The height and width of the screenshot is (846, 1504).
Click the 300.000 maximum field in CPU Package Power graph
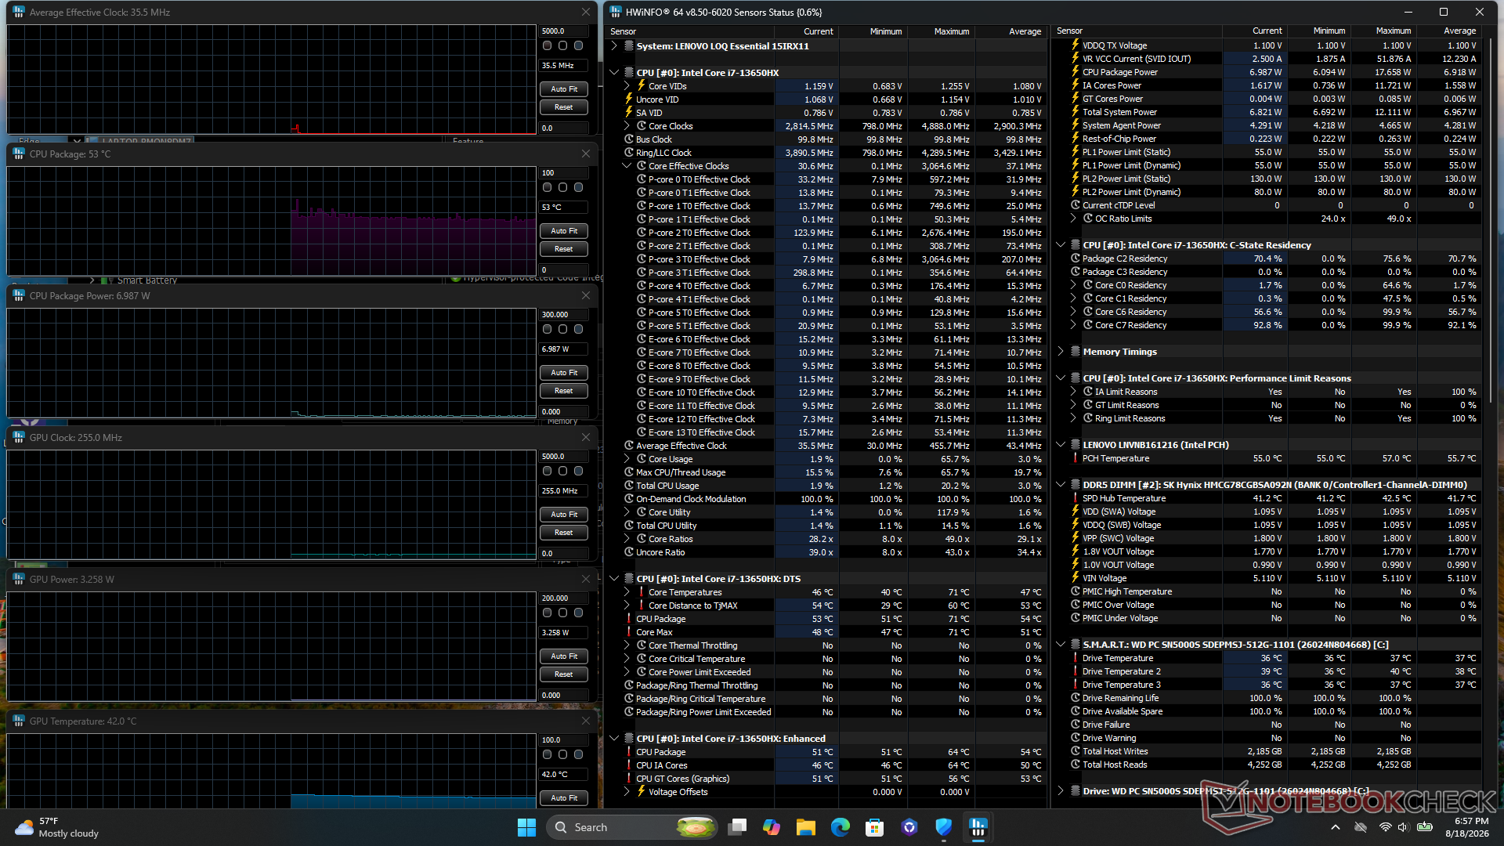click(x=564, y=315)
